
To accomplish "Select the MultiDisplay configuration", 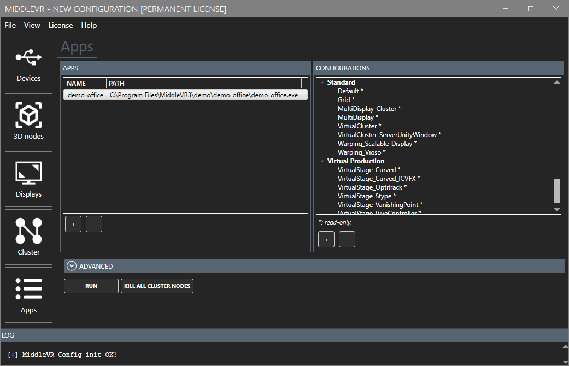I will coord(358,117).
